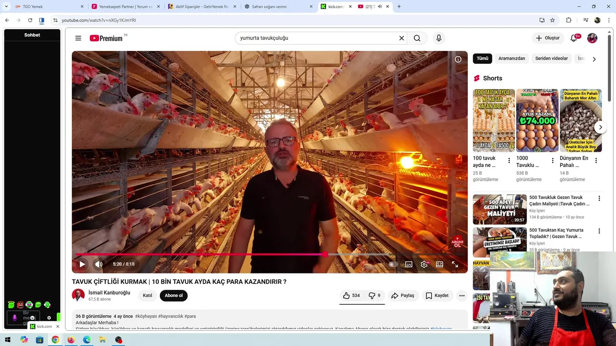The height and width of the screenshot is (346, 616).
Task: Open options for 500 Tavukluk Gezen video
Action: tap(599, 198)
